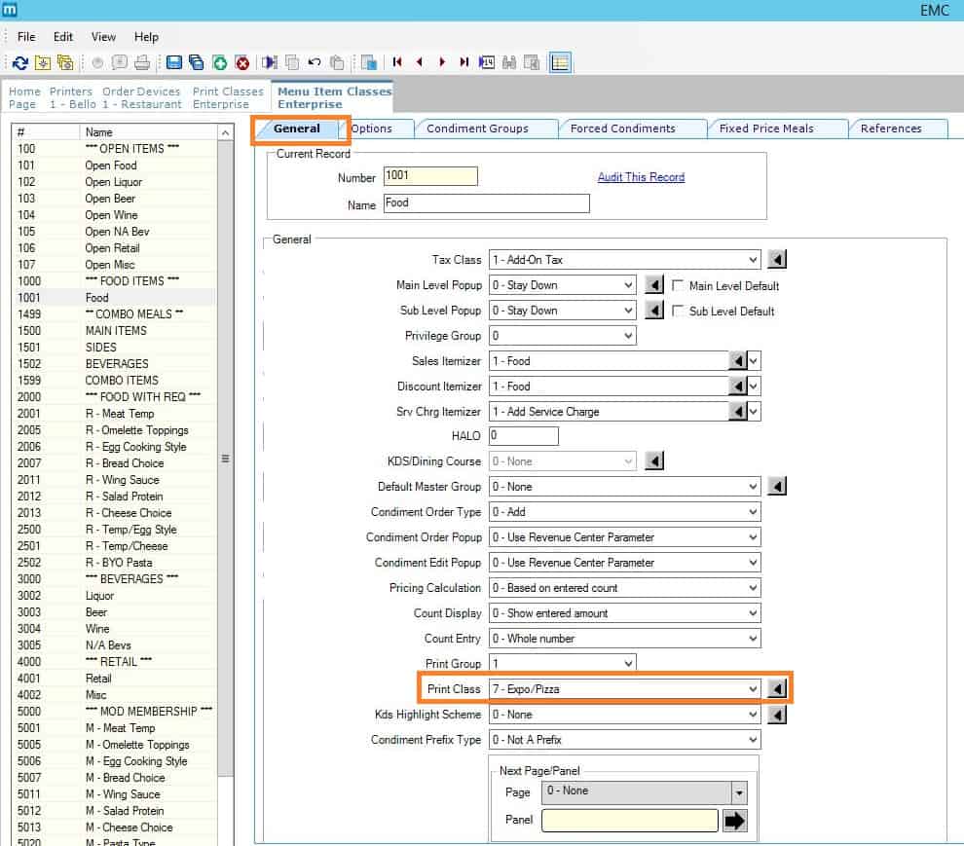Select the BEVERAGES row in the list

(x=117, y=363)
